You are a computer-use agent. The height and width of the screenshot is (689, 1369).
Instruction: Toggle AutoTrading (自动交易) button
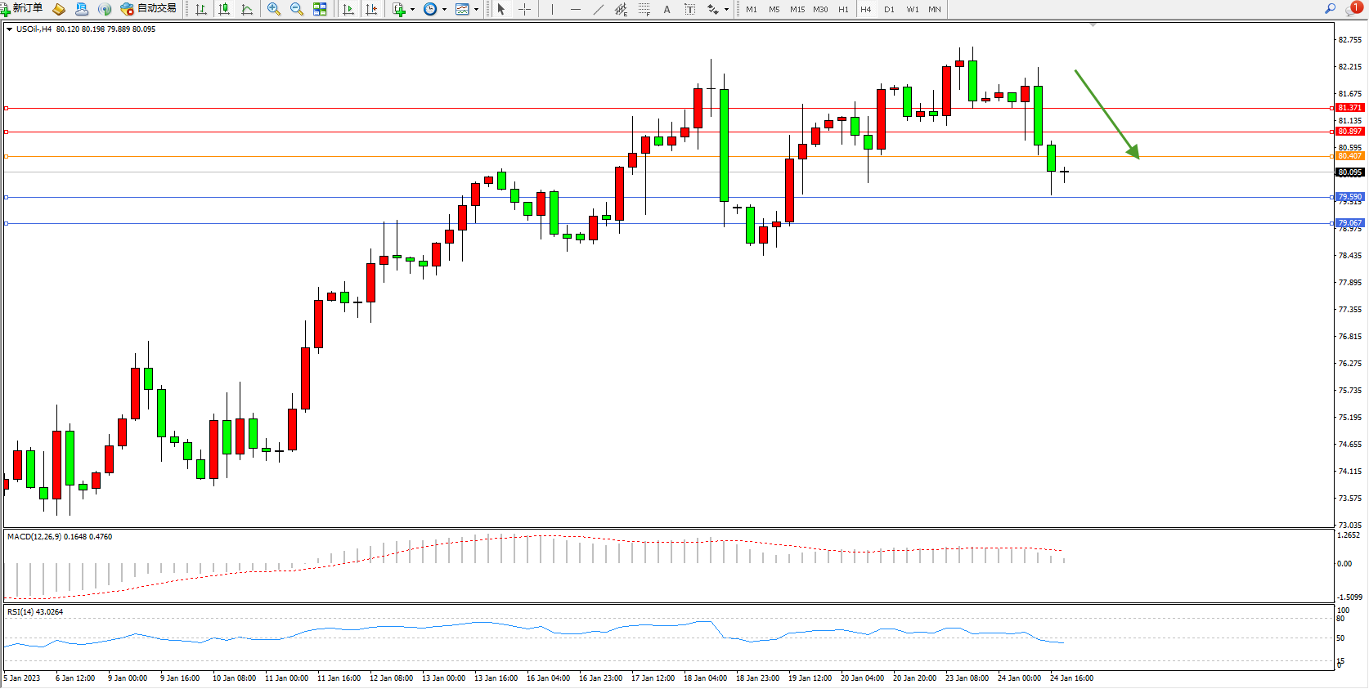pos(148,9)
